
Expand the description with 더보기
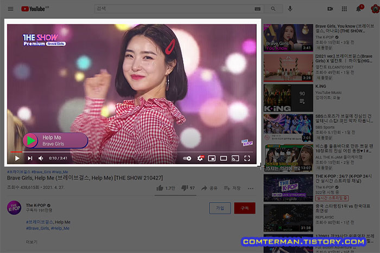point(31,242)
